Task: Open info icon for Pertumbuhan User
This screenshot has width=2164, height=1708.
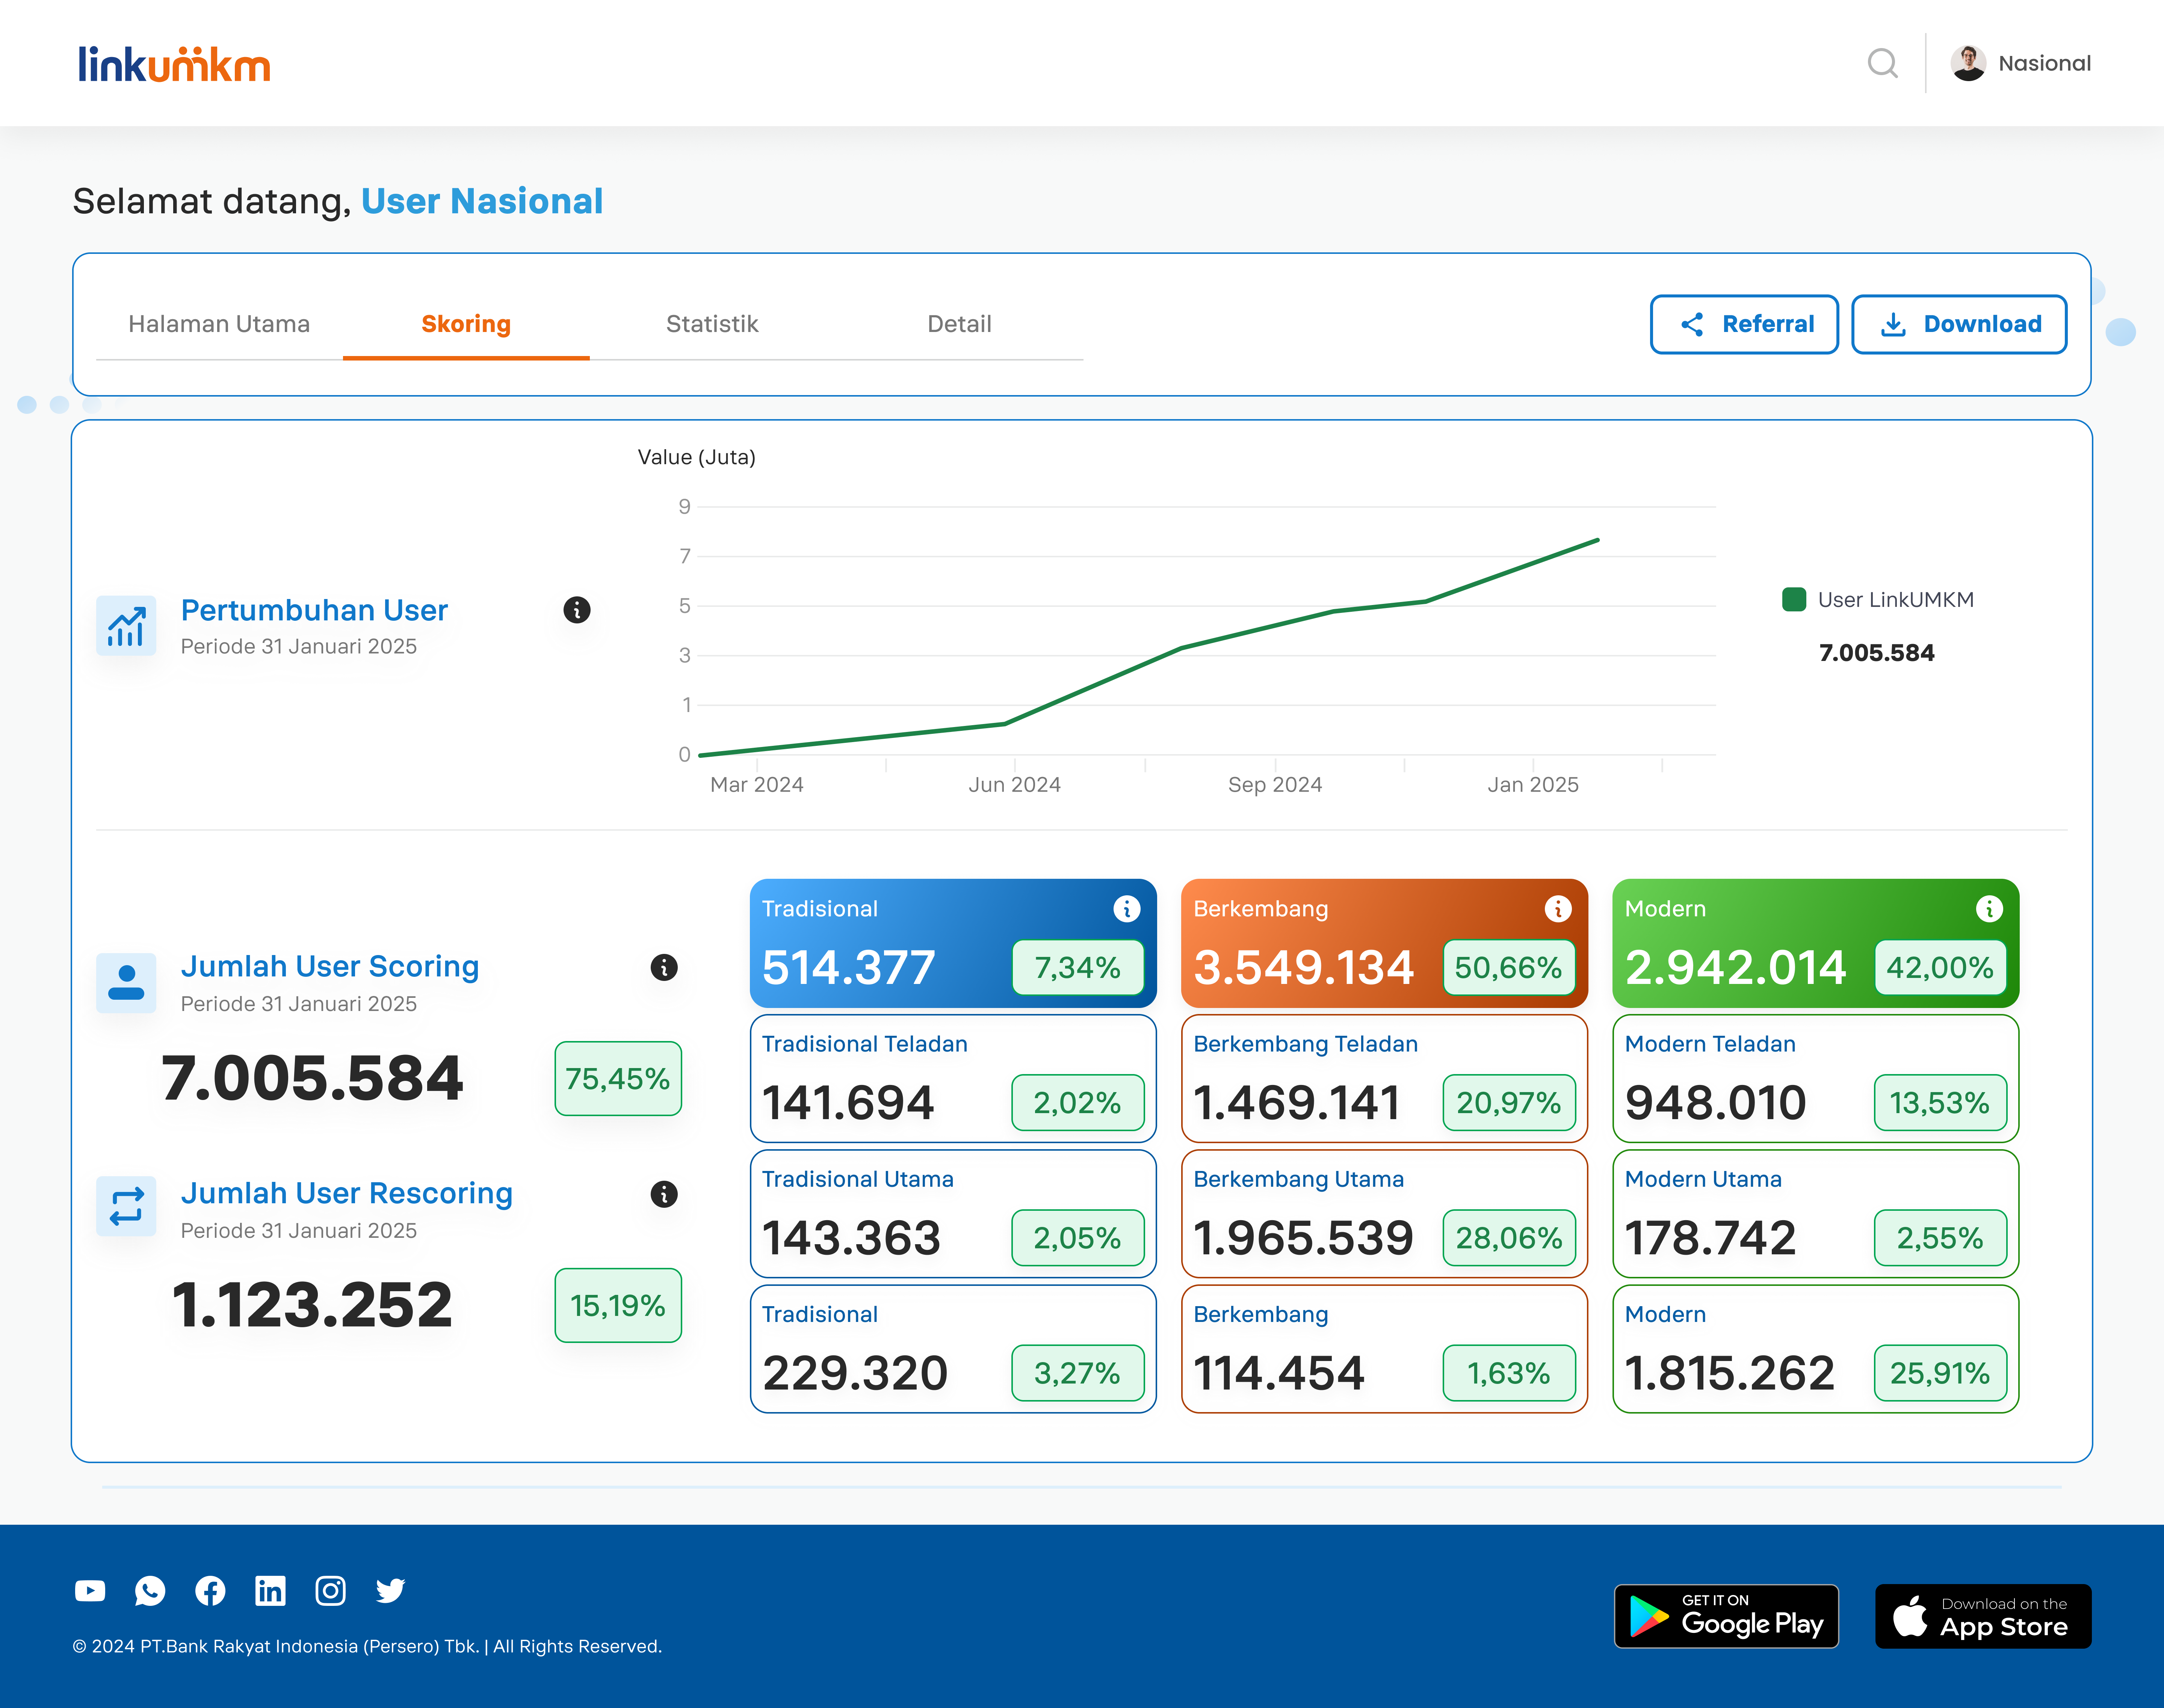Action: click(576, 610)
